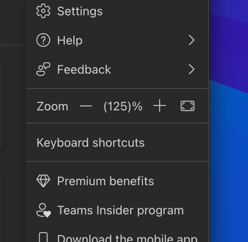Screen dimensions: 248x242
Task: Select Premium benefits text
Action: click(105, 181)
